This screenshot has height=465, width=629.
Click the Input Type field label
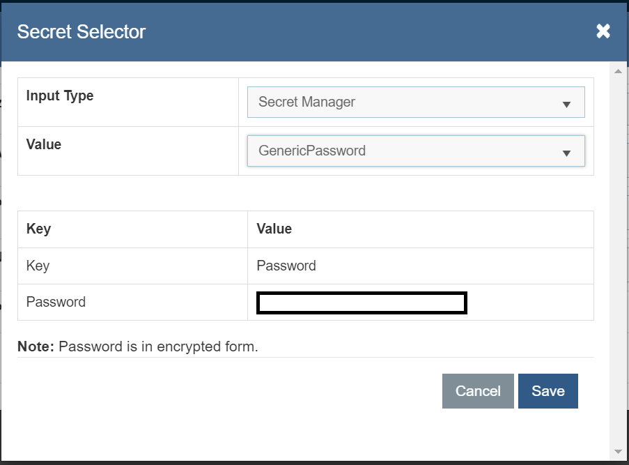pyautogui.click(x=60, y=96)
